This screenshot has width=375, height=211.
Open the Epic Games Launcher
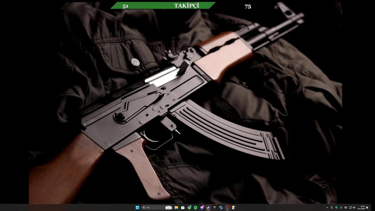(214, 207)
